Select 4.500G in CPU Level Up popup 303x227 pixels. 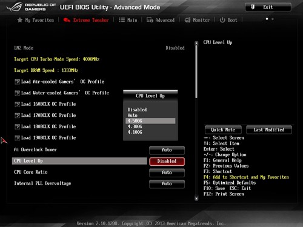(150, 121)
